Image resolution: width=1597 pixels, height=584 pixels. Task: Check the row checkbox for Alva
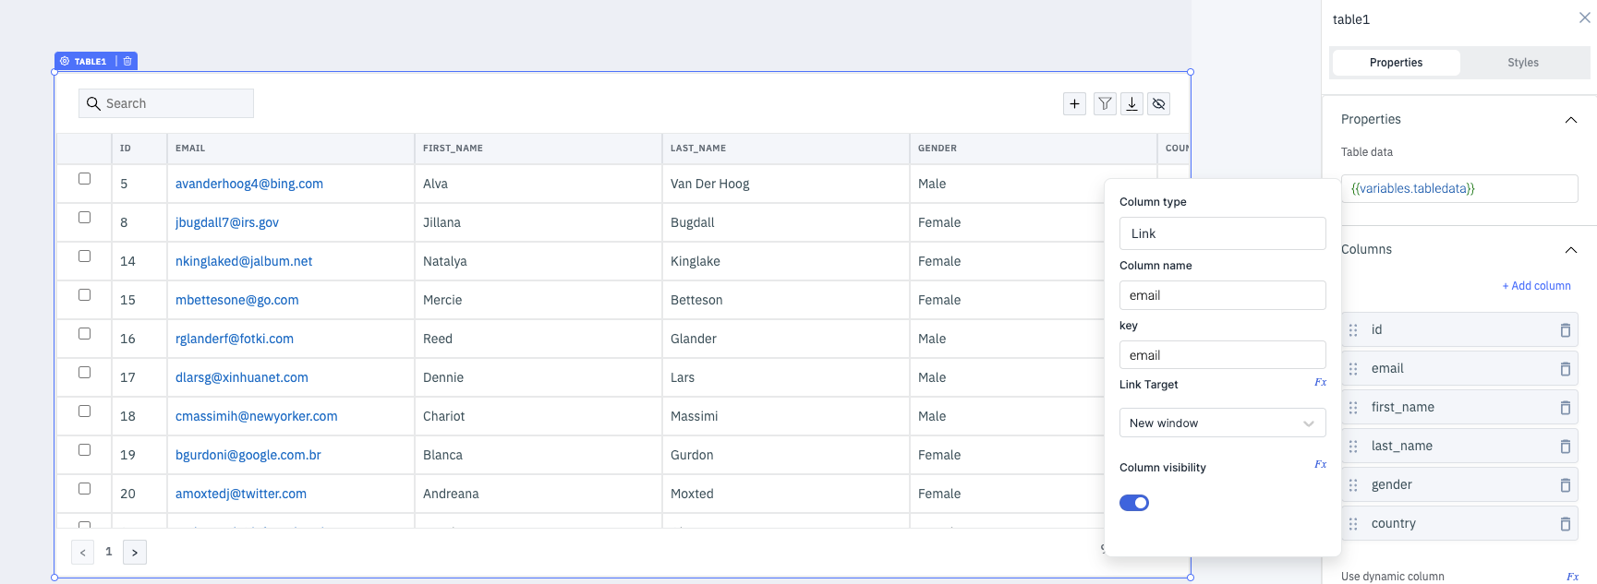coord(84,179)
